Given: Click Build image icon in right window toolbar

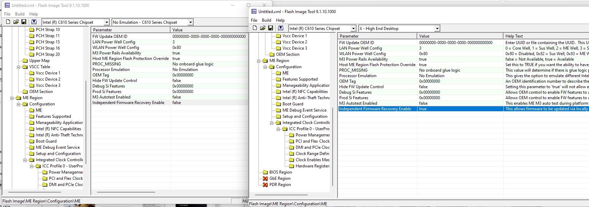Looking at the screenshot, I should pos(281,28).
